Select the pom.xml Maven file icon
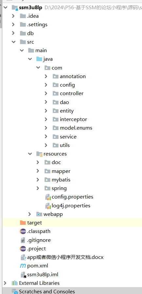 pyautogui.click(x=23, y=266)
